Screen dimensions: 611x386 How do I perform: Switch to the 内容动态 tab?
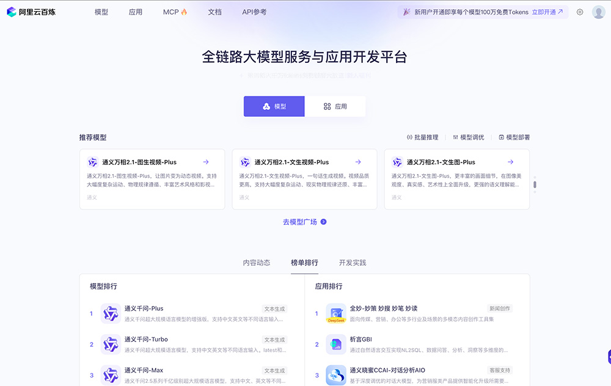(257, 263)
